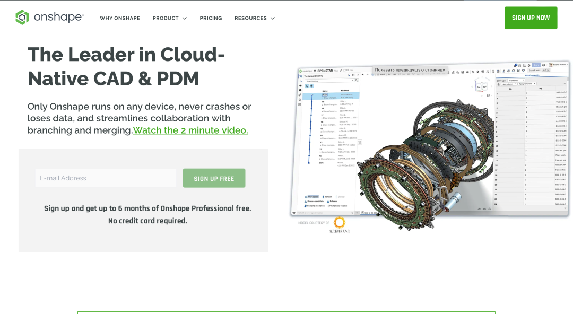This screenshot has height=314, width=573.
Task: Open the BOM type dropdown
Action: 516,80
